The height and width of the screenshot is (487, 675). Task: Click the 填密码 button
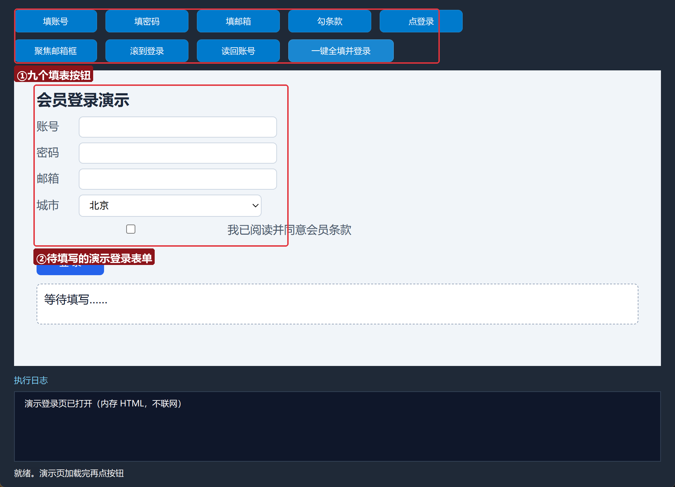click(147, 21)
